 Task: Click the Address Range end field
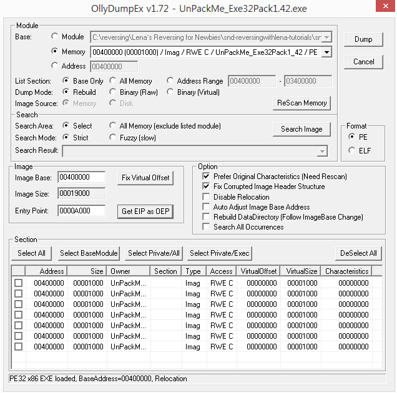(308, 81)
